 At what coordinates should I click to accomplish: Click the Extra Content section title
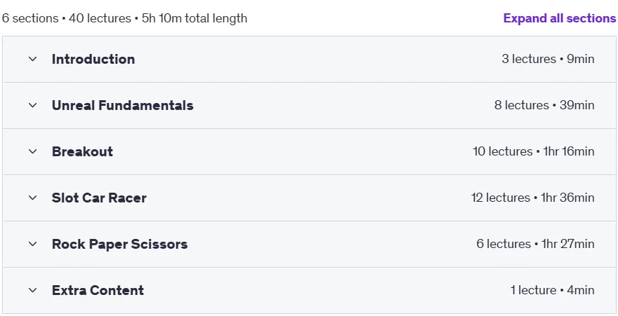tap(98, 290)
